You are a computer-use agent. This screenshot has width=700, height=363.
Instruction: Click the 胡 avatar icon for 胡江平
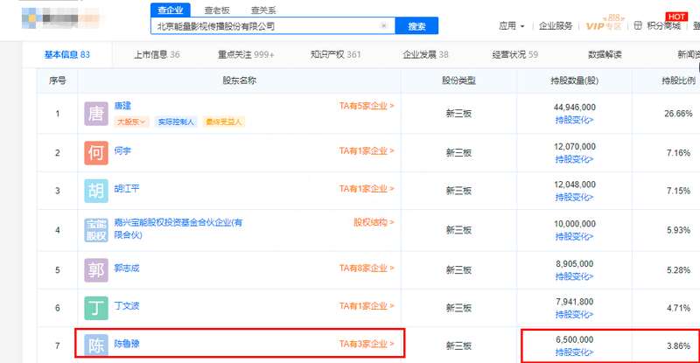[x=97, y=191]
